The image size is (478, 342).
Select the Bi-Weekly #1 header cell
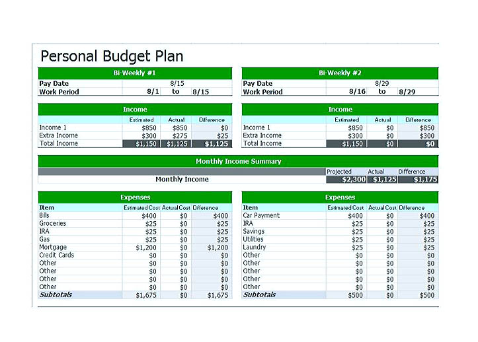(135, 73)
